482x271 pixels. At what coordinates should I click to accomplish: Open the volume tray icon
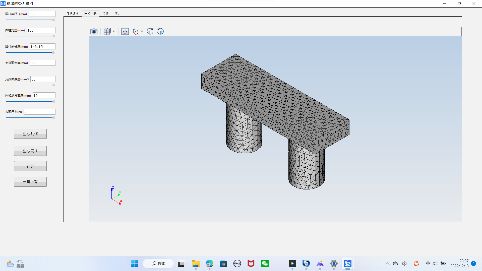click(x=435, y=263)
